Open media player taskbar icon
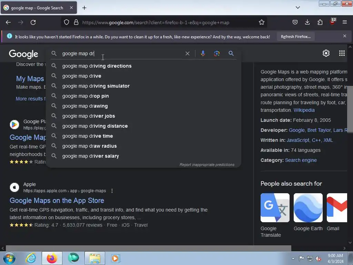This screenshot has height=265, width=353. [115, 258]
